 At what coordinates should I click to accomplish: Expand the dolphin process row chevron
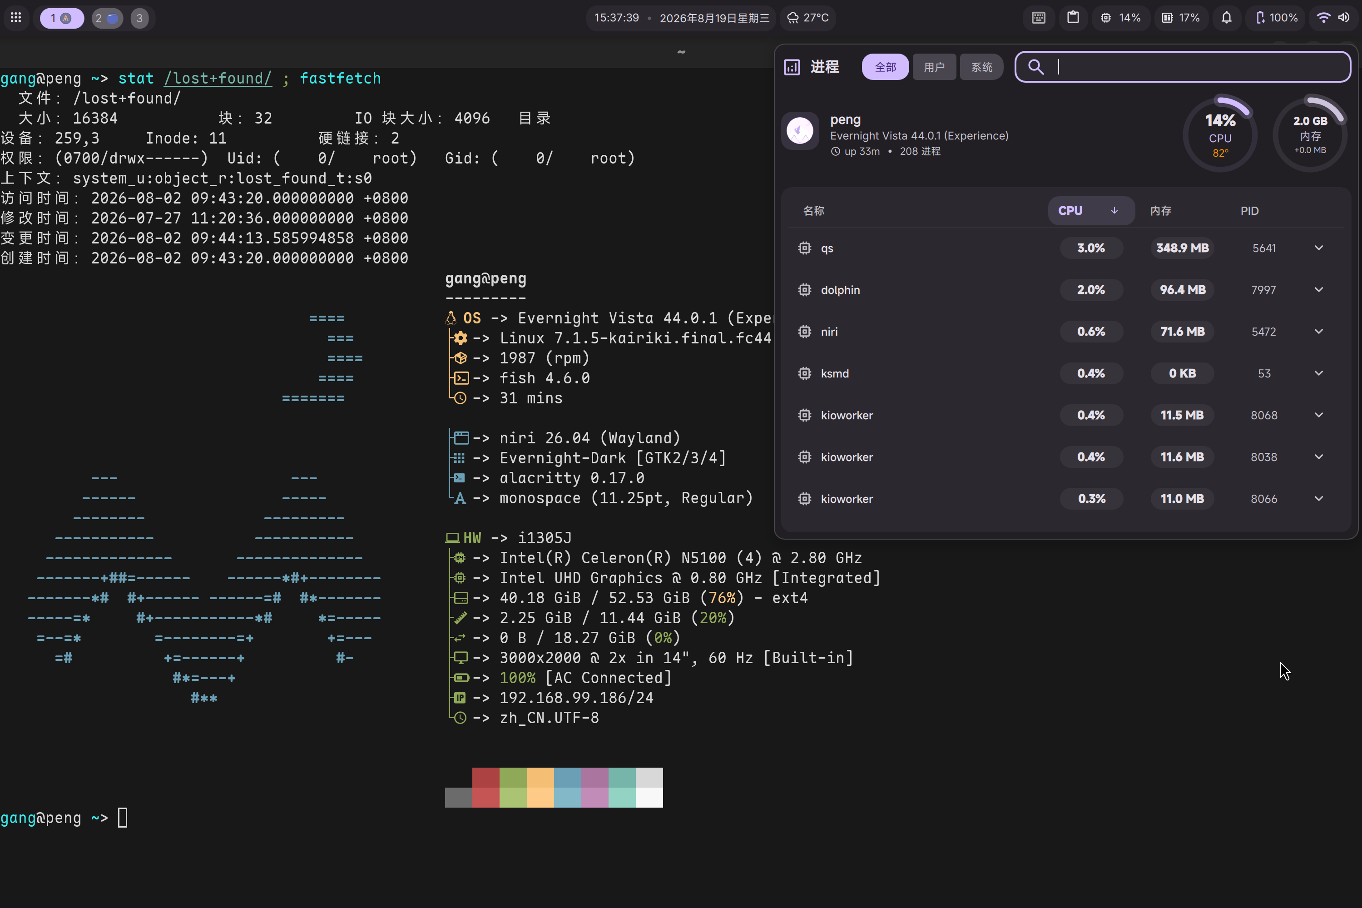tap(1318, 289)
